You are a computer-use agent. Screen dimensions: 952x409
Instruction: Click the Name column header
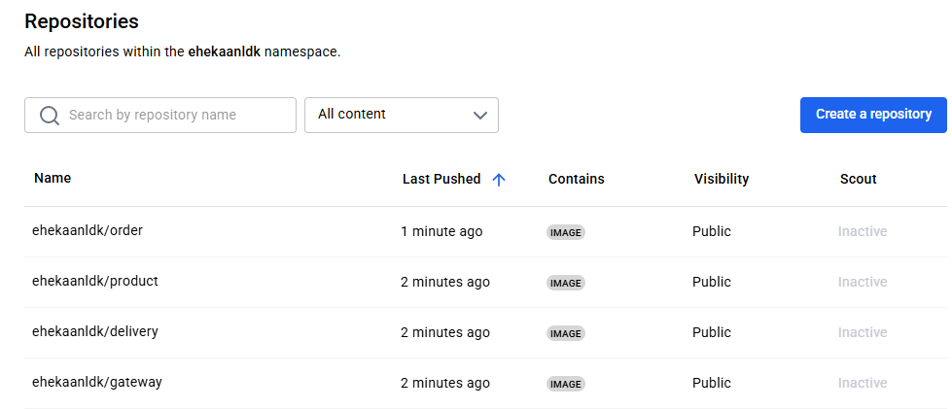pyautogui.click(x=53, y=178)
